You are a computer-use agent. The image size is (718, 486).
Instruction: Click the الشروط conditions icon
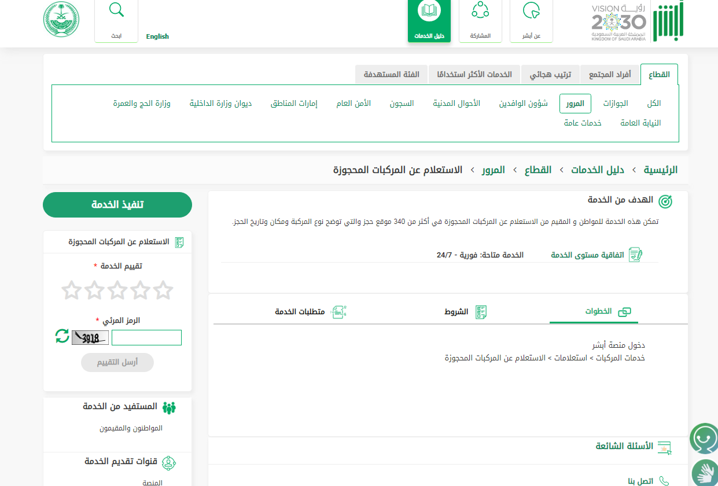coord(481,312)
